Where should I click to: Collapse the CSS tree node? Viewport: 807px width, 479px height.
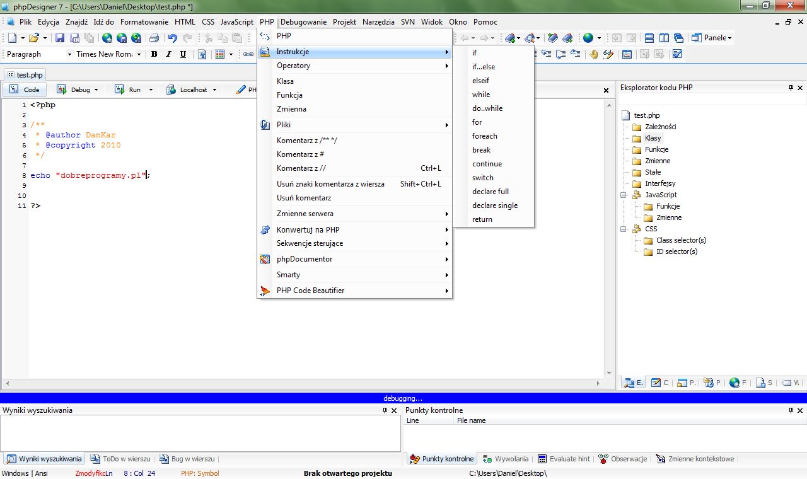click(x=623, y=229)
